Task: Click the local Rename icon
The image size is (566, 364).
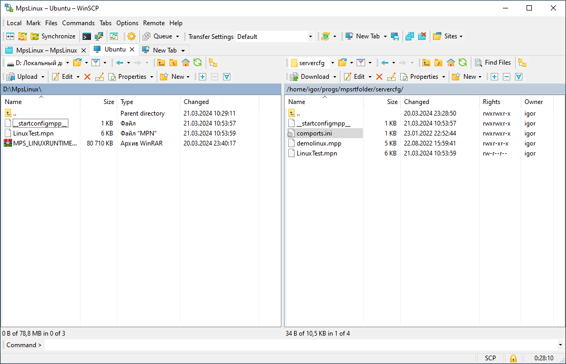Action: click(x=99, y=77)
